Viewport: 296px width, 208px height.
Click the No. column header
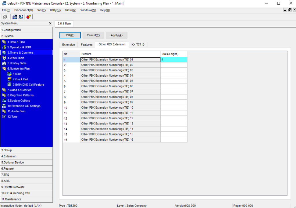pos(71,54)
